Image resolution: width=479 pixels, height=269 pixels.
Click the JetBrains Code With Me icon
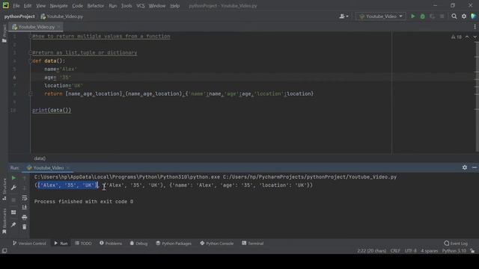(x=474, y=16)
